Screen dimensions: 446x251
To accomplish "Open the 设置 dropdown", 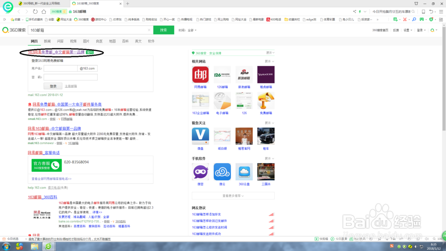I will pyautogui.click(x=408, y=30).
